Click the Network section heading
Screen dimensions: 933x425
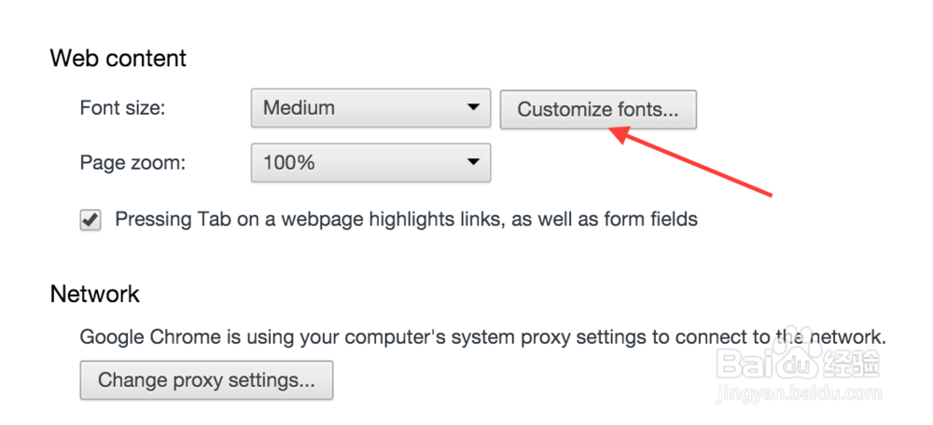click(95, 294)
